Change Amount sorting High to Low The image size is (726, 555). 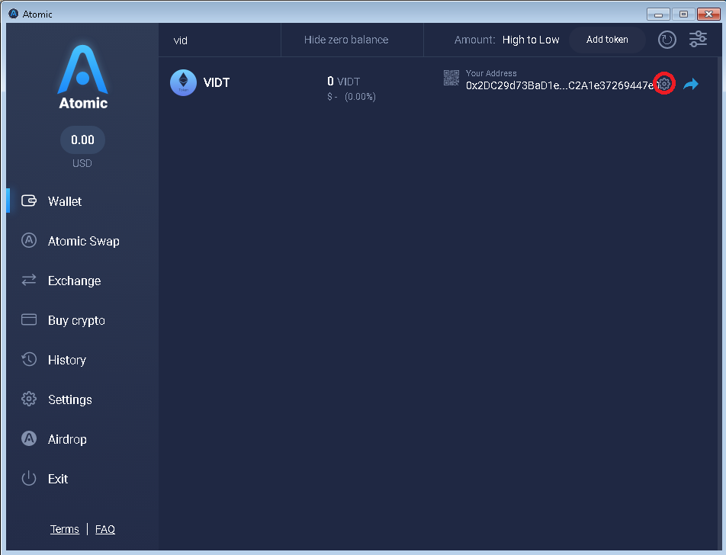coord(531,40)
